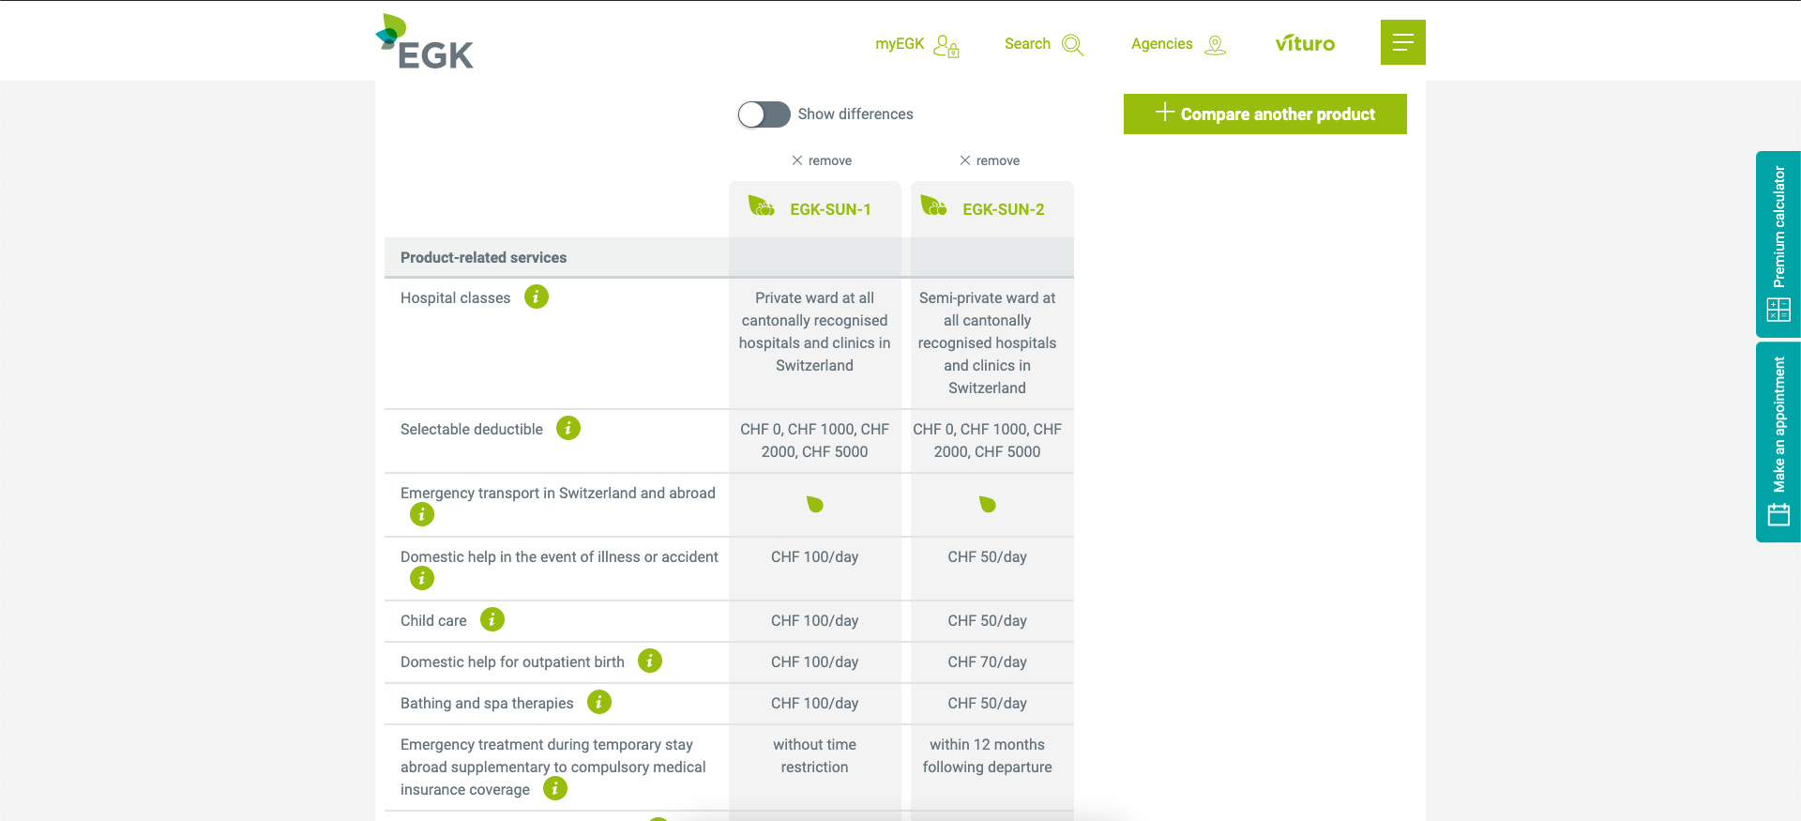Open Make an appointment side tab
This screenshot has width=1801, height=821.
click(1778, 442)
